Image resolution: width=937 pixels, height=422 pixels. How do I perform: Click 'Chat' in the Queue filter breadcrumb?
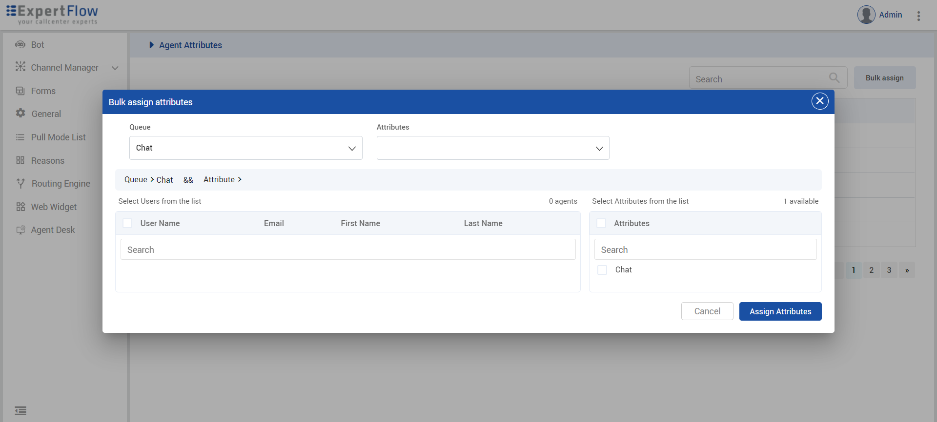164,180
